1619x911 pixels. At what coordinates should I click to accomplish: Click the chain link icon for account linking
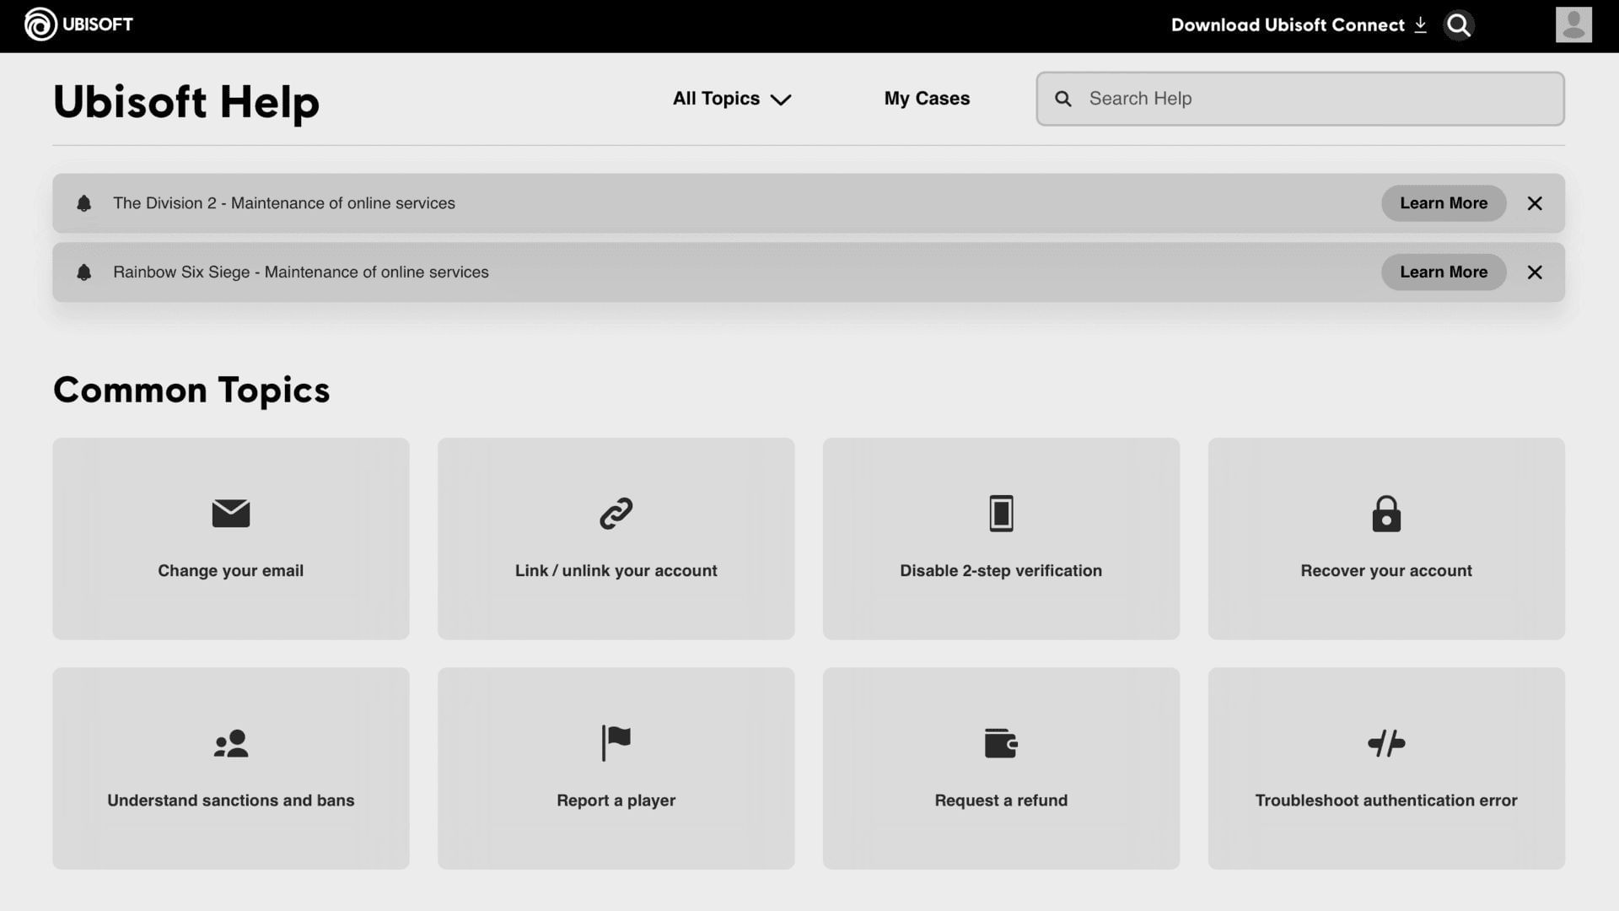[616, 513]
